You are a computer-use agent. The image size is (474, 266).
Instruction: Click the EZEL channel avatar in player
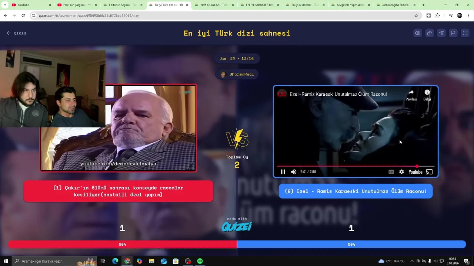tap(282, 94)
